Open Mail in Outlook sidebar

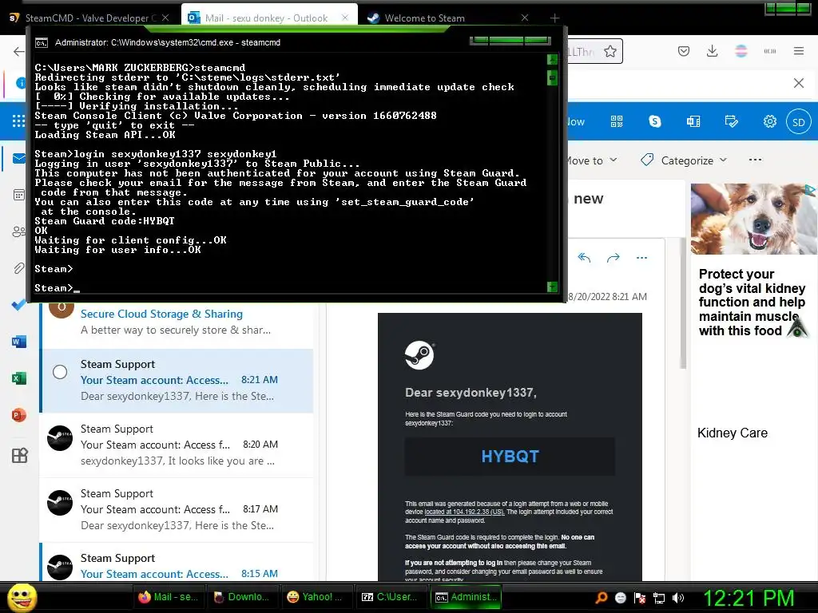(19, 159)
